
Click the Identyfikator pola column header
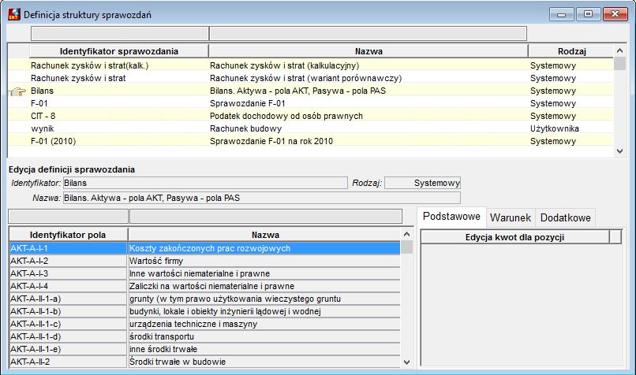click(x=68, y=235)
